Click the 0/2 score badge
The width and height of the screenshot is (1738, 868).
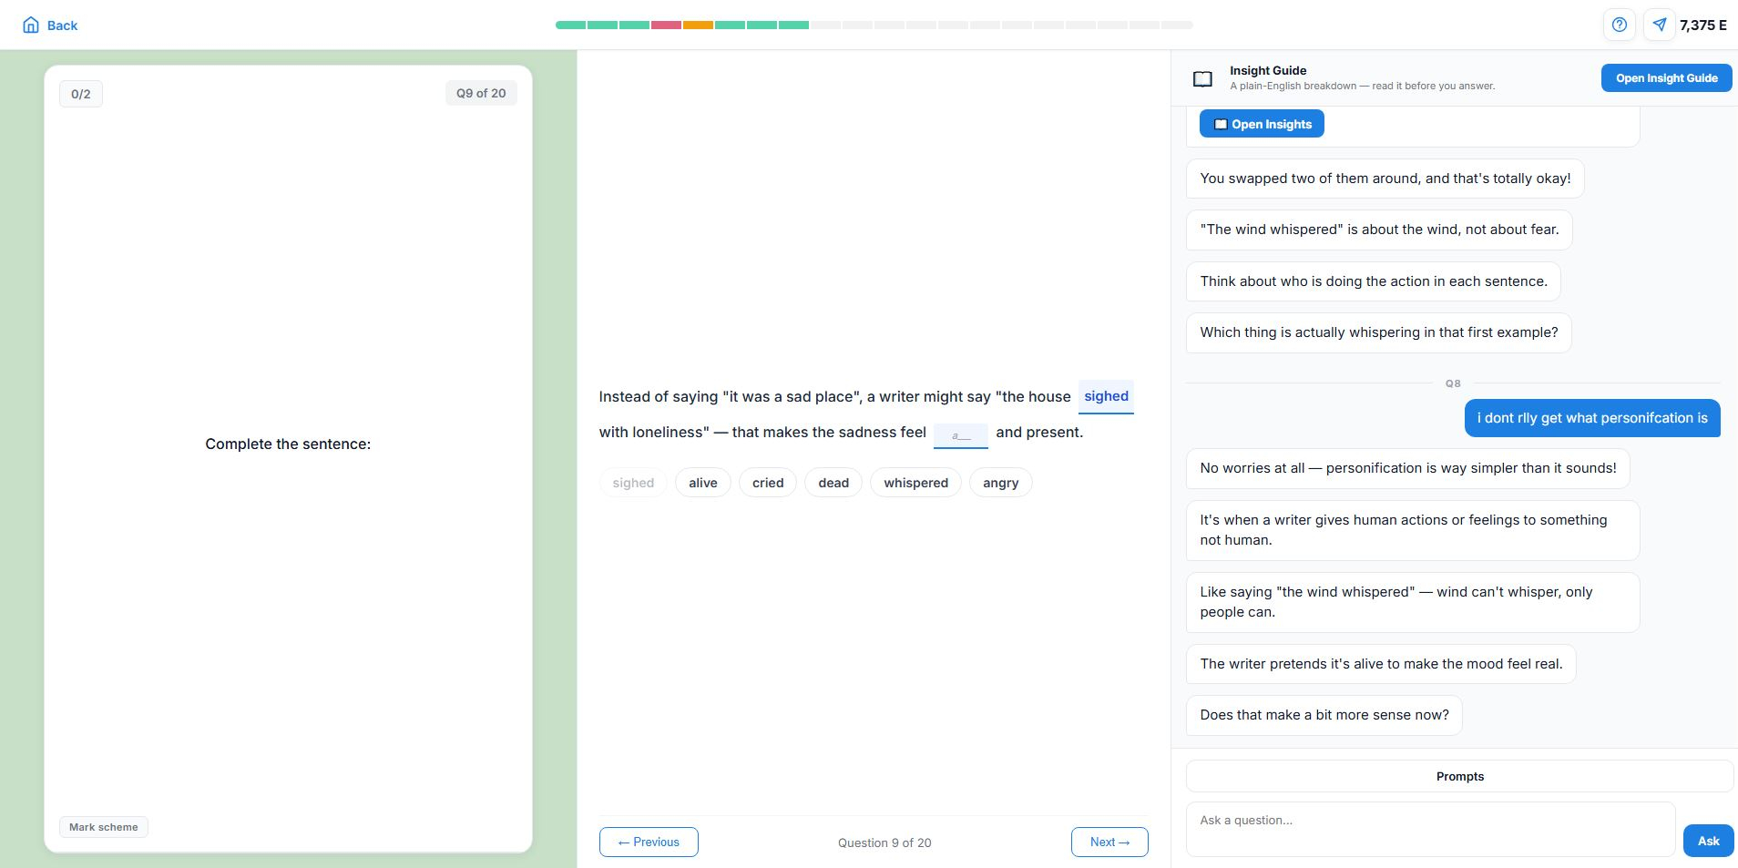pos(81,94)
